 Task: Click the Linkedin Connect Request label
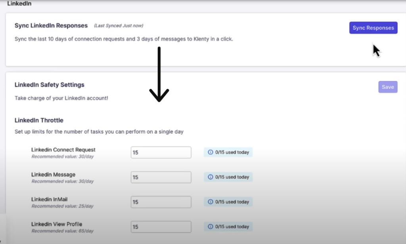(63, 150)
